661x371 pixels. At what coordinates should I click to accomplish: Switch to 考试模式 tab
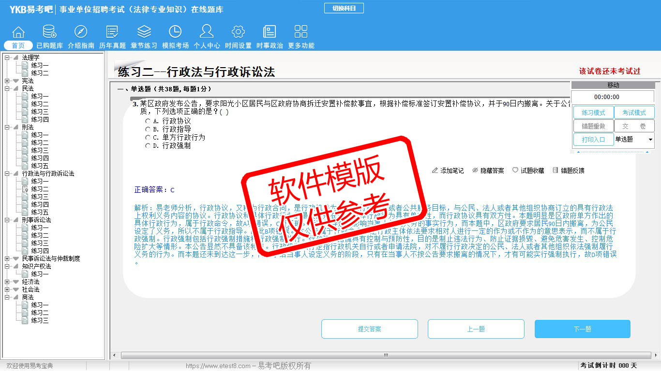pos(634,113)
